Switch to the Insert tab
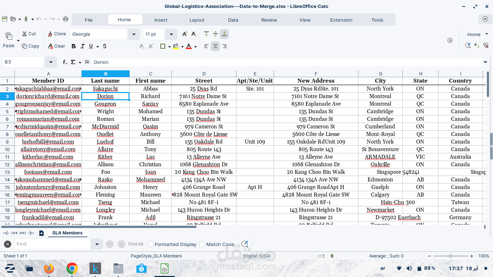This screenshot has height=277, width=493. 161,20
